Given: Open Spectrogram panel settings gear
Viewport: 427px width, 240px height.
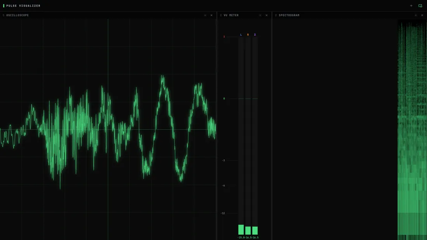Looking at the screenshot, I should [416, 15].
